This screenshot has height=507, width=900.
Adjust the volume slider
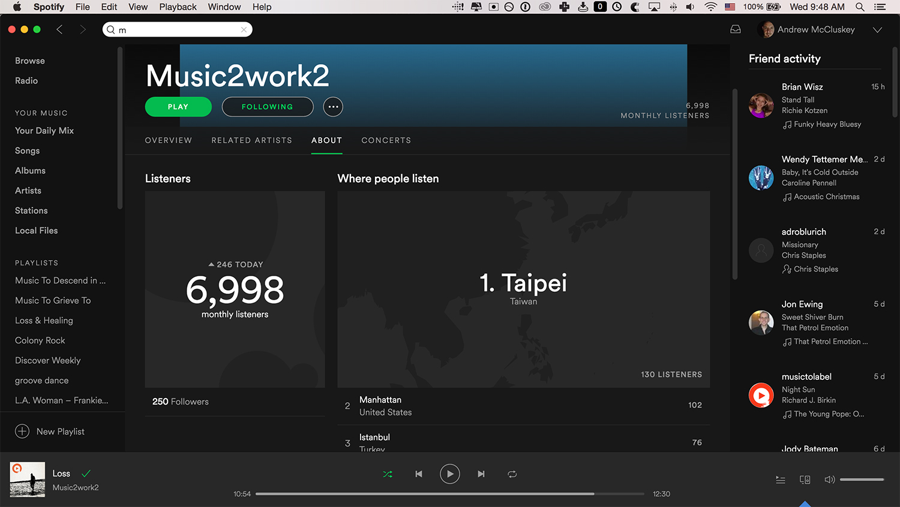(x=862, y=479)
